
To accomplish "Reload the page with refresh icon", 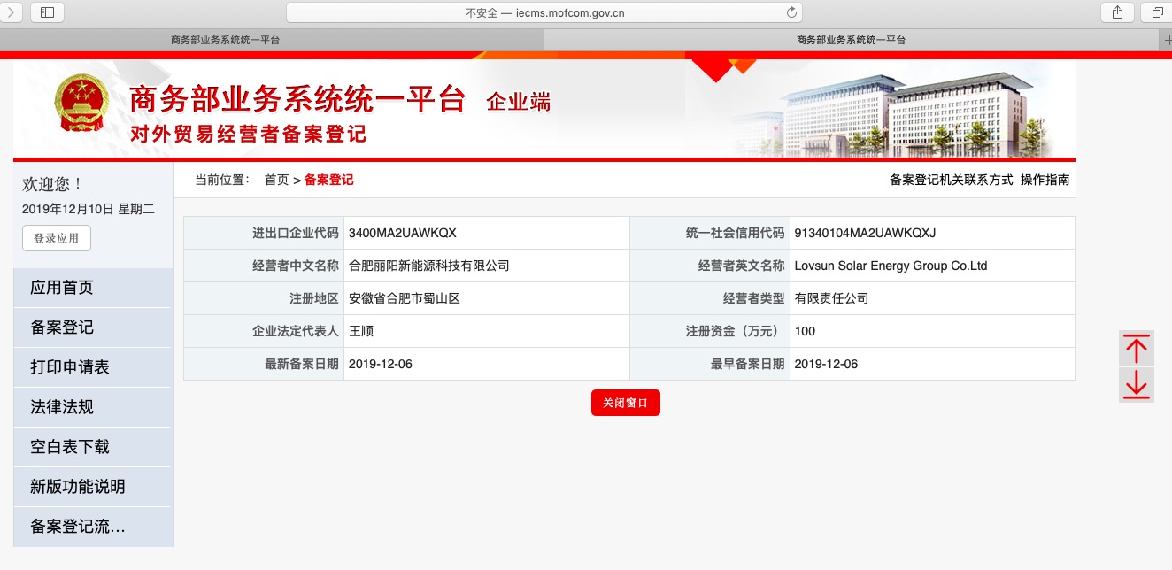I will point(791,12).
